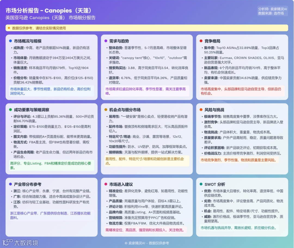Image resolution: width=294 pixels, height=248 pixels.
Task: Click the red dot beside 竞争格局
Action: [x=201, y=41]
